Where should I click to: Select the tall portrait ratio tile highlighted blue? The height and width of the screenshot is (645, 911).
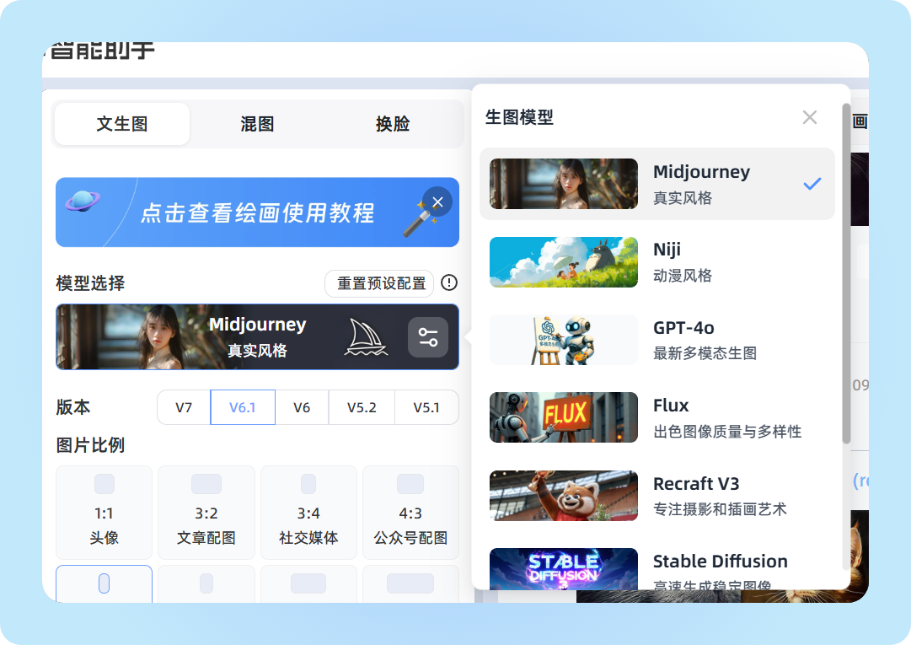[x=104, y=583]
